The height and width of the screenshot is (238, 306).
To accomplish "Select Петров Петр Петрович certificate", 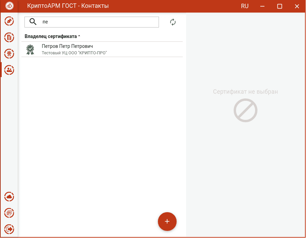I will click(x=102, y=49).
